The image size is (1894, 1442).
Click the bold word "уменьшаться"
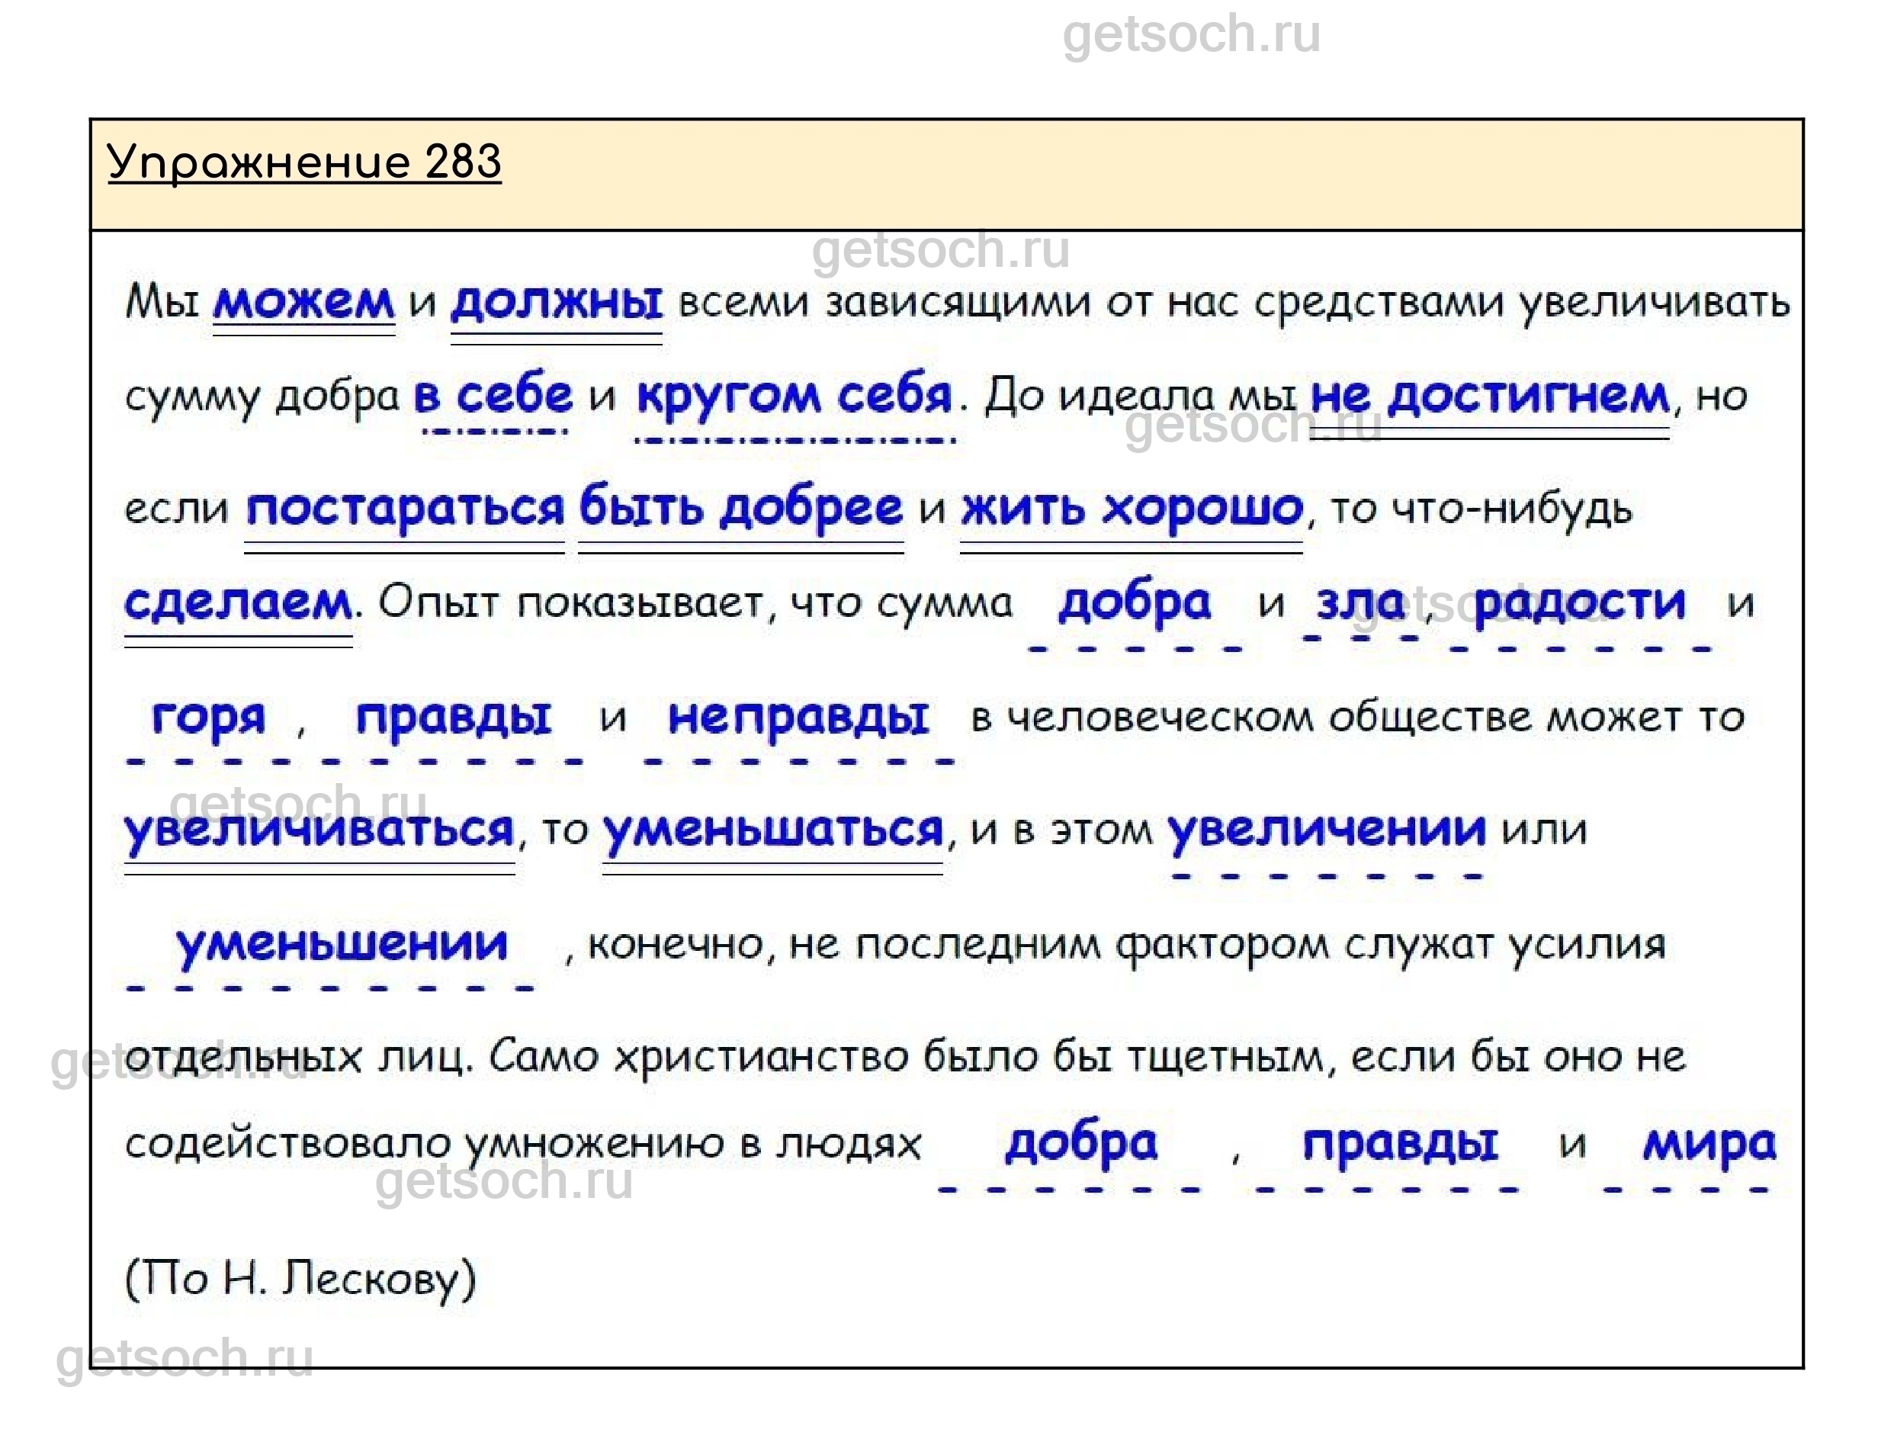tap(772, 830)
